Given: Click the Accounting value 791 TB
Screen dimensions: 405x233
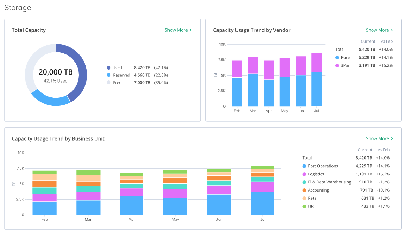Looking at the screenshot, I should pos(367,190).
